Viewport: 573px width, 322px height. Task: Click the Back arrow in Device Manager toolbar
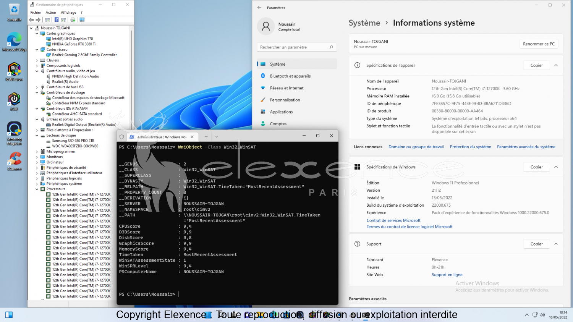tap(31, 20)
